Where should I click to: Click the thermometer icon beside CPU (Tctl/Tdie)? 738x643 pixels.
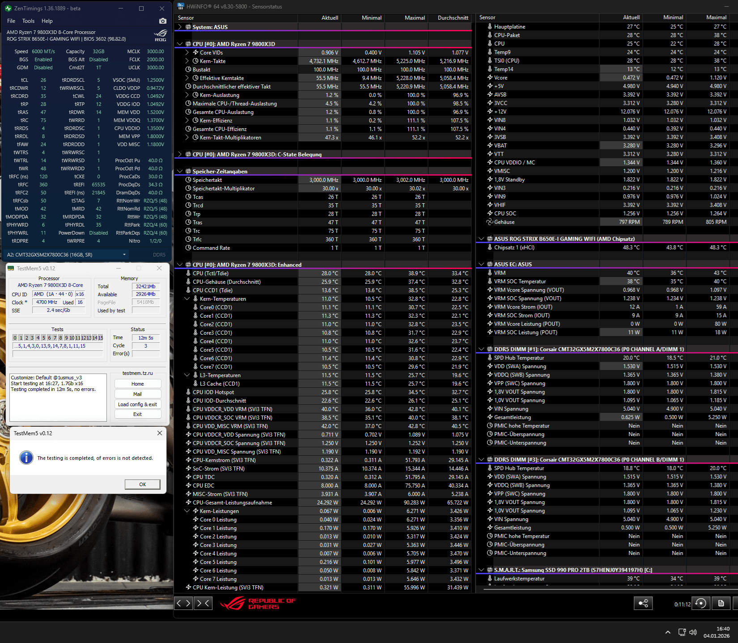click(188, 273)
